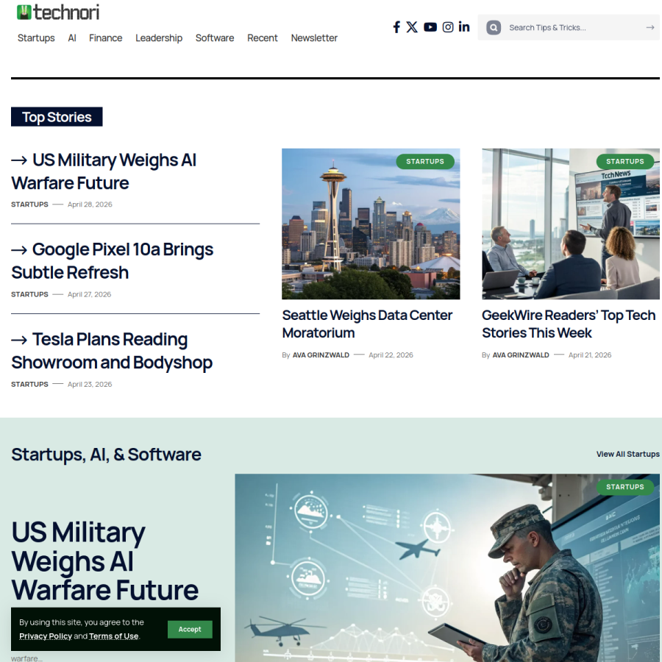Viewport: 662px width, 662px height.
Task: Open 'Google Pixel 10a Brings Subtle Refresh' story
Action: point(113,261)
